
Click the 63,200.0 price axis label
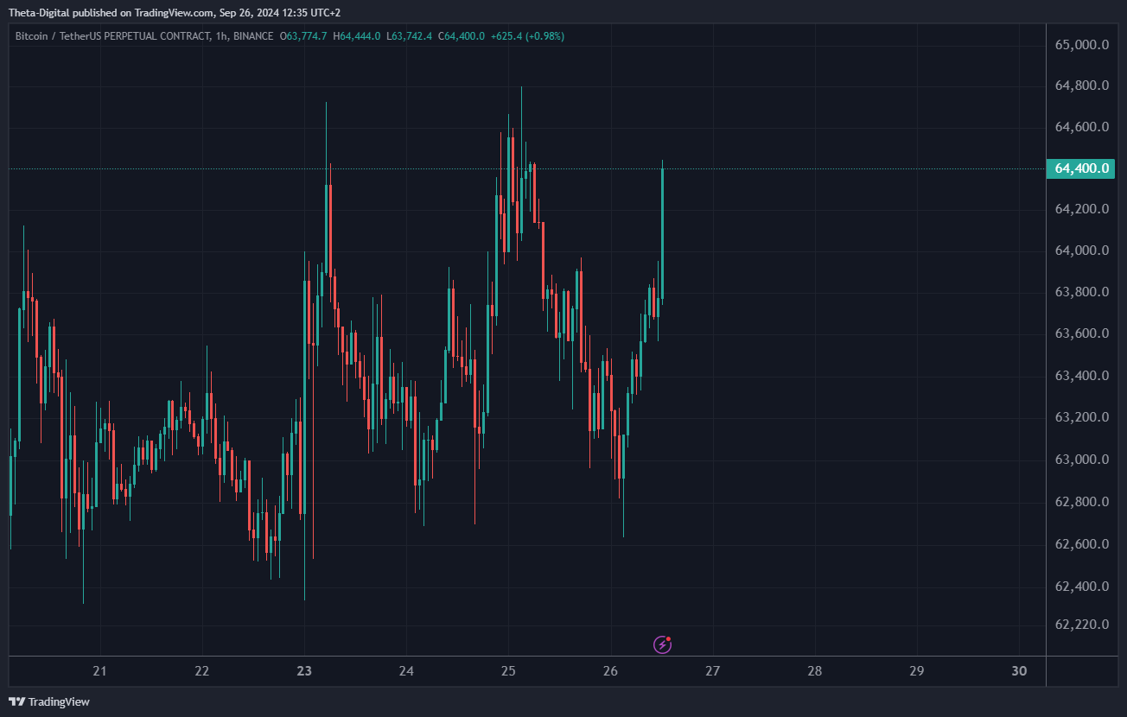pyautogui.click(x=1081, y=417)
